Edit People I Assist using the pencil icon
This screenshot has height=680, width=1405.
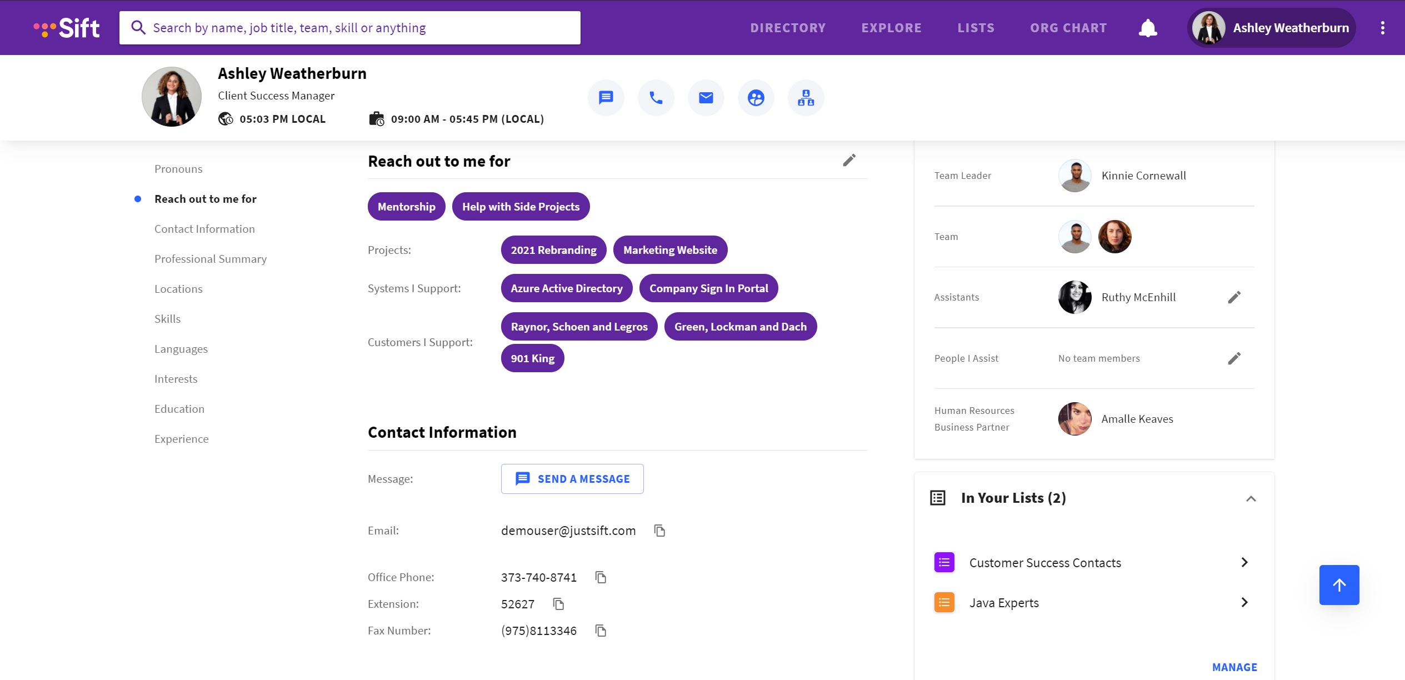1234,358
